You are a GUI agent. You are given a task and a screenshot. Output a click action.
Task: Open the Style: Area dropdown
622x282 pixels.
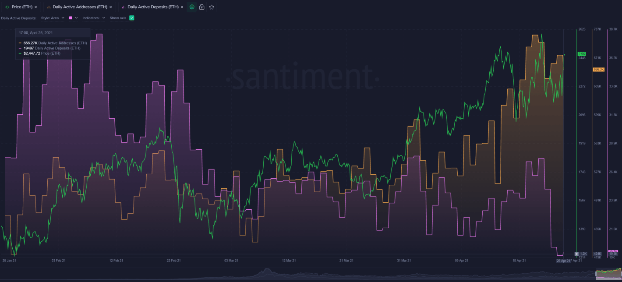coord(53,18)
